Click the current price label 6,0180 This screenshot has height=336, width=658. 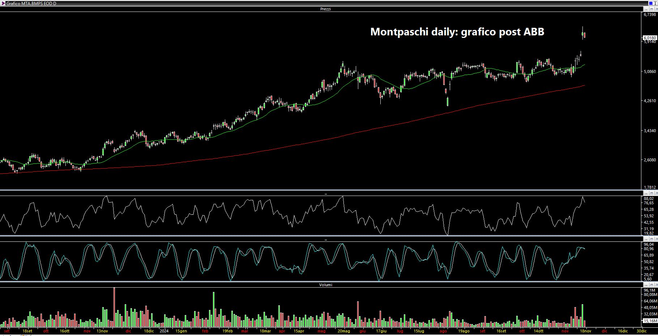click(x=650, y=38)
